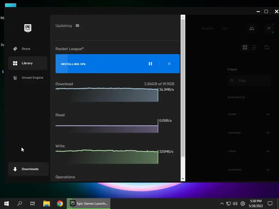This screenshot has height=209, width=279.
Task: Expand the Features filter
Action: coord(249,133)
